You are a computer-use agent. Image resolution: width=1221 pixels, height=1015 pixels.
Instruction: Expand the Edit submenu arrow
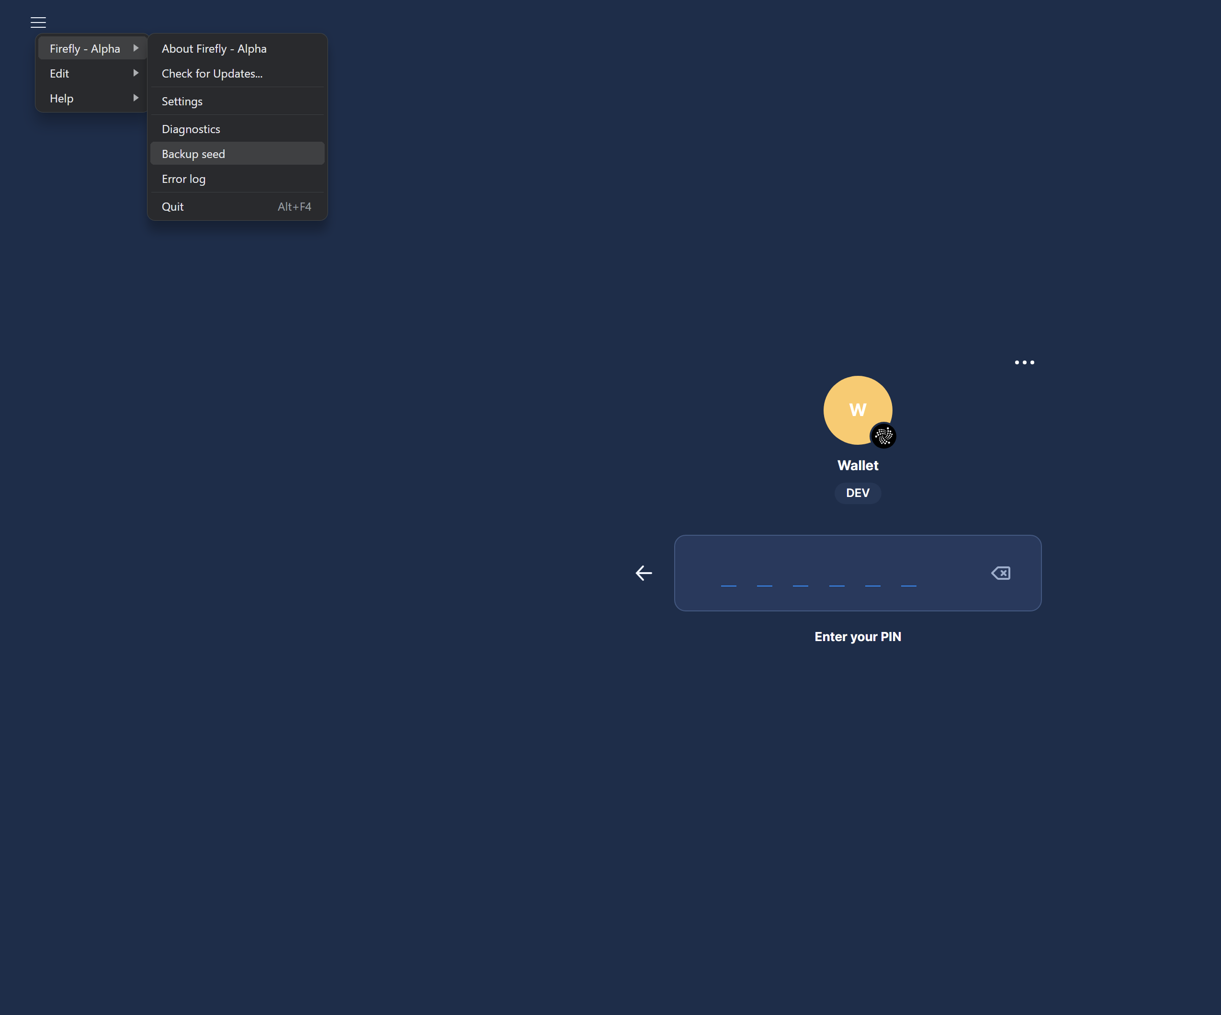pyautogui.click(x=136, y=73)
